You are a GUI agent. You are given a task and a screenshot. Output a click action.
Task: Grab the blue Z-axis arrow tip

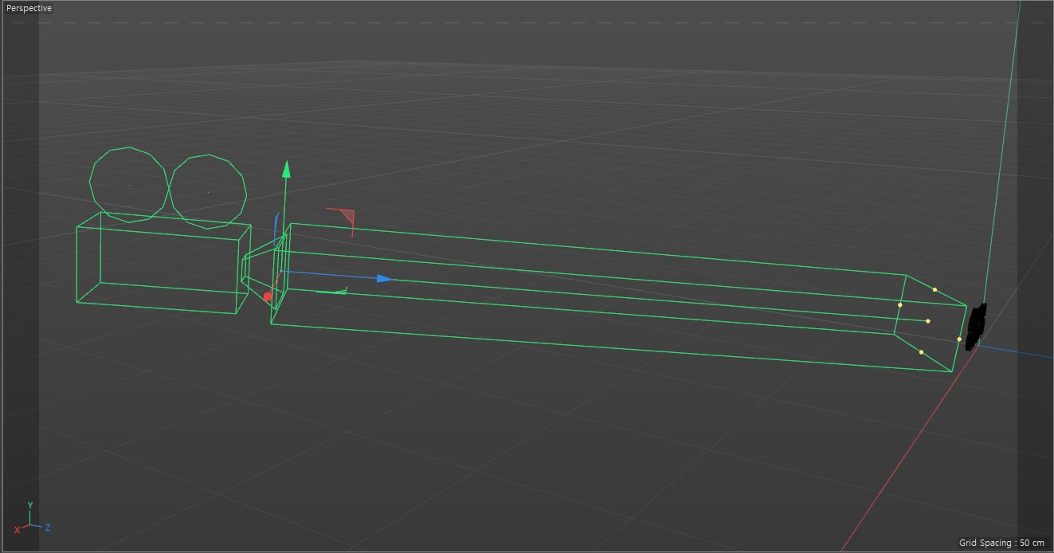point(385,279)
